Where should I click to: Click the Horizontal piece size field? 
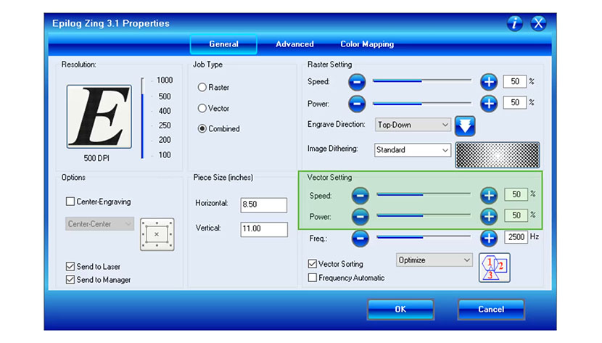(x=263, y=205)
